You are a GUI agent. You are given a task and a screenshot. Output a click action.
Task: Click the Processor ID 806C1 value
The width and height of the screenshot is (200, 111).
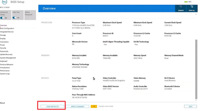coord(105,36)
